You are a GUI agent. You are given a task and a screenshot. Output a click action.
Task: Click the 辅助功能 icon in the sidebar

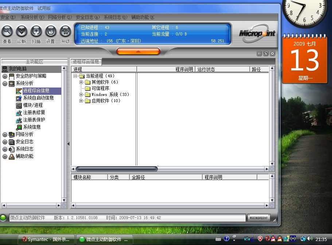(x=12, y=156)
